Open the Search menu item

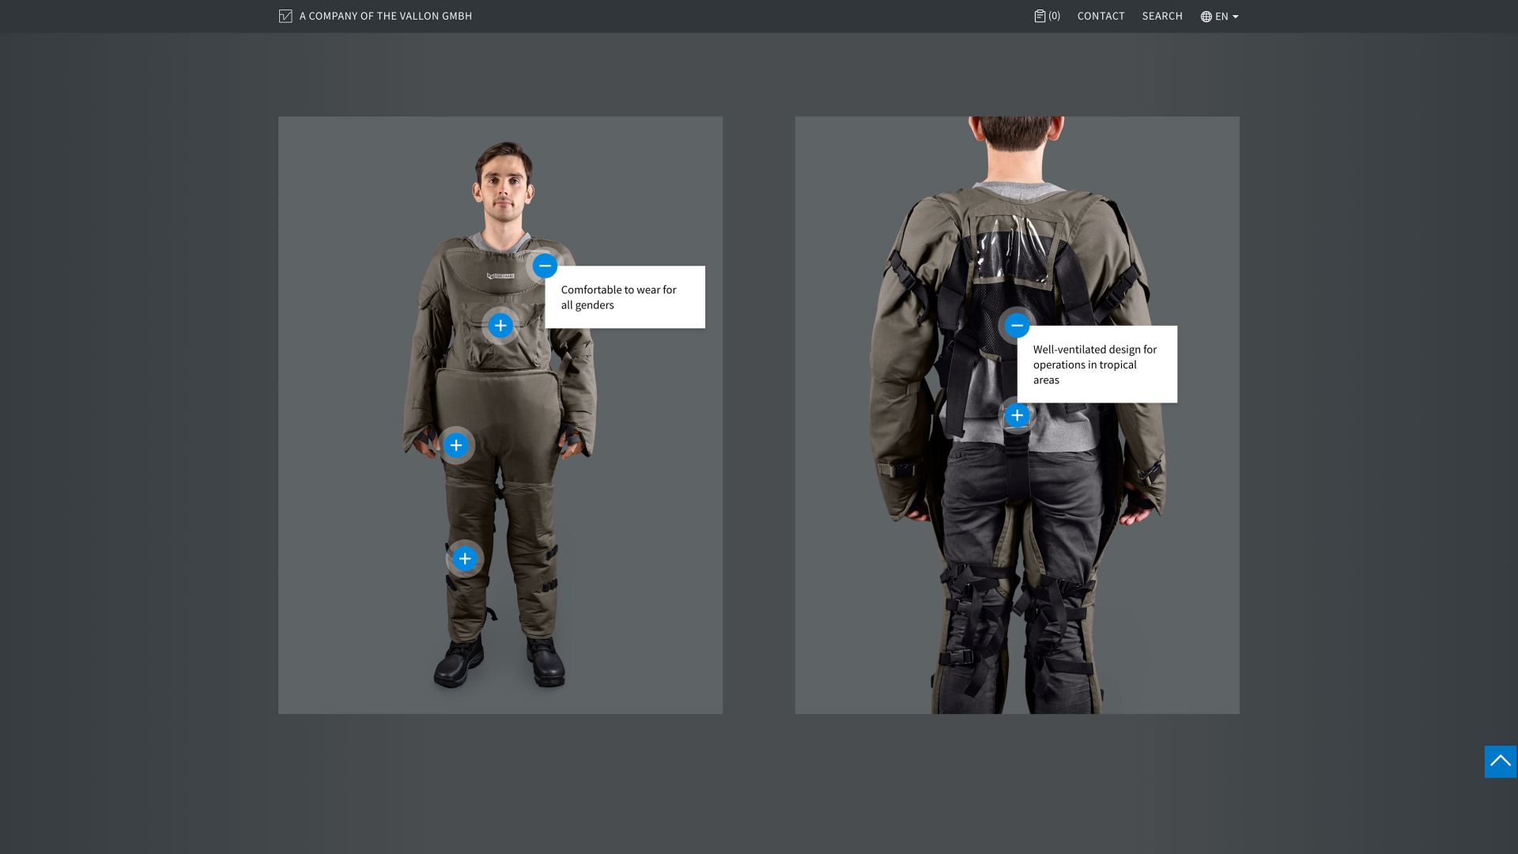(1162, 16)
